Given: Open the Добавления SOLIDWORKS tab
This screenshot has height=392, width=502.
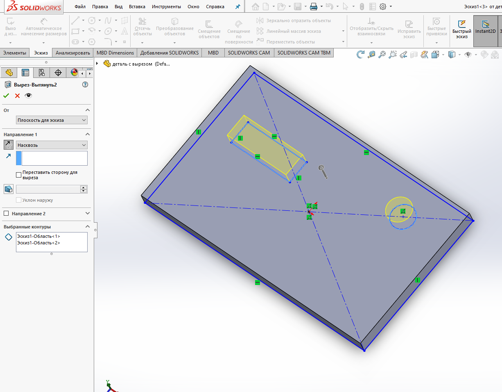Looking at the screenshot, I should [170, 52].
